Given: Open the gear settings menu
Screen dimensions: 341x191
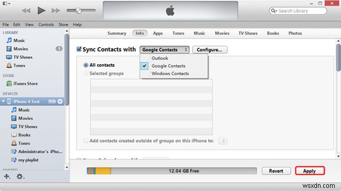Looking at the screenshot, I should tap(20, 176).
